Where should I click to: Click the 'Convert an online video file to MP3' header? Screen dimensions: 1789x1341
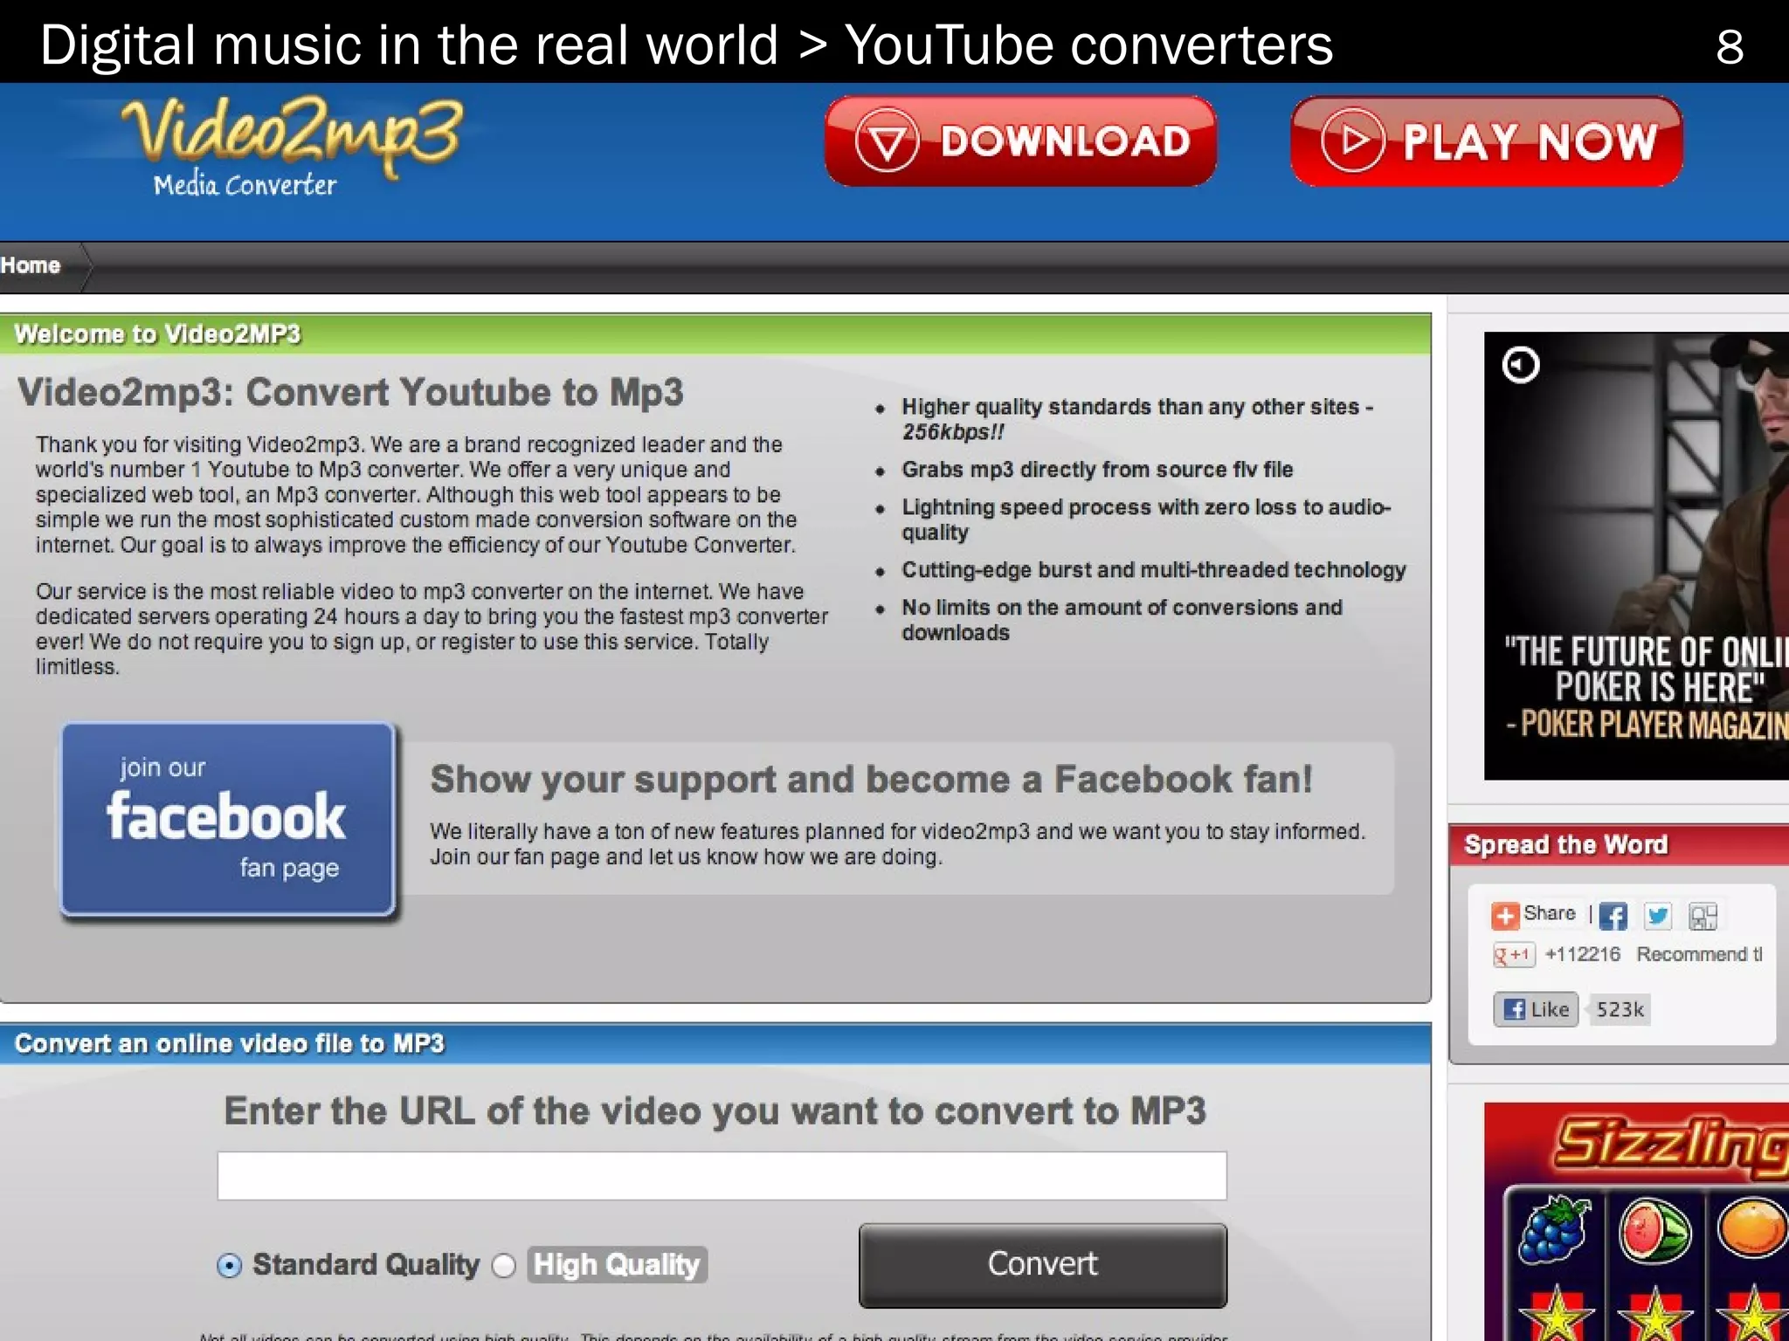(715, 1043)
